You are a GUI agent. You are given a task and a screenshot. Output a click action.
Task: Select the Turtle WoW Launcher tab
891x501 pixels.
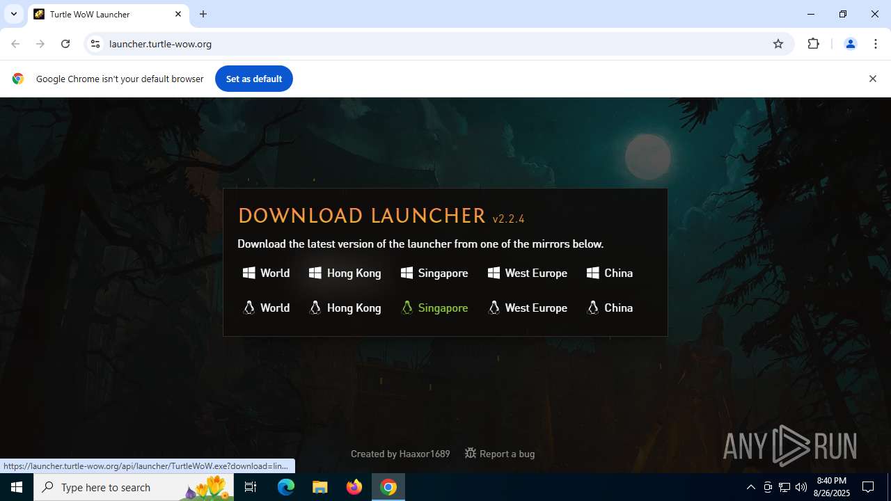click(108, 14)
